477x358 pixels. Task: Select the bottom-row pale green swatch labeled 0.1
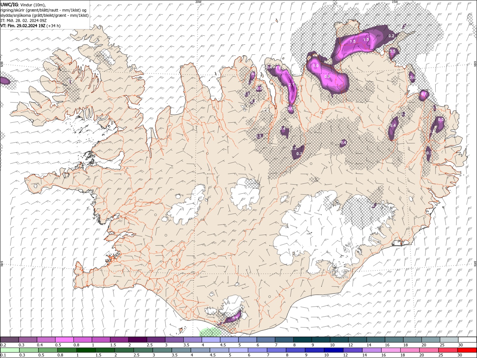(x=10, y=350)
